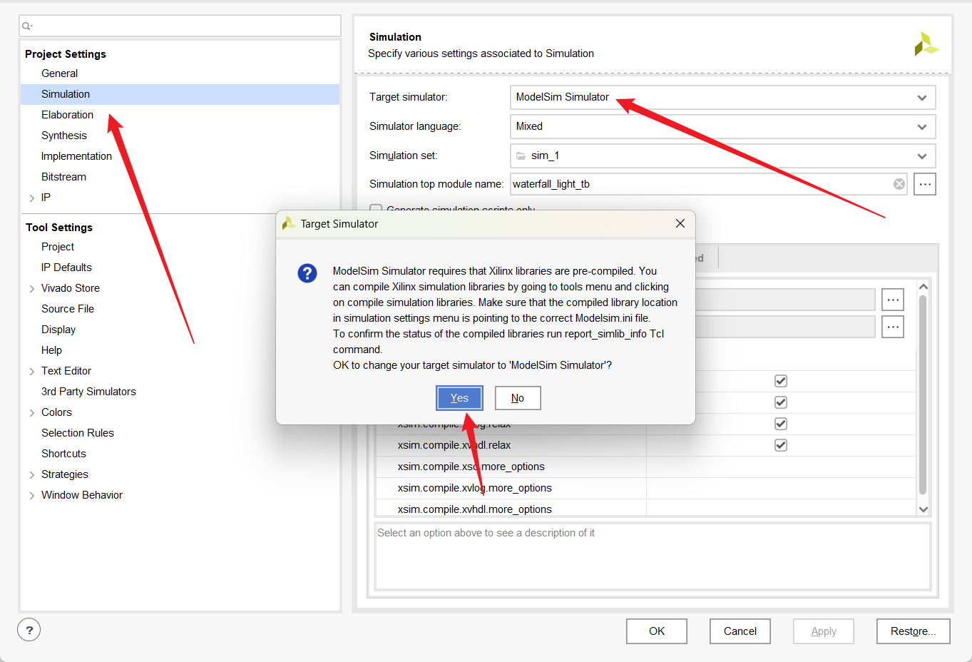
Task: Click the Restore... button
Action: [x=914, y=631]
